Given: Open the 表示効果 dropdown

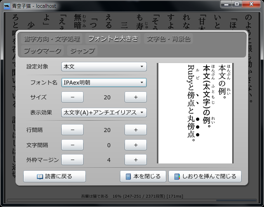Looking at the screenshot, I should click(104, 112).
